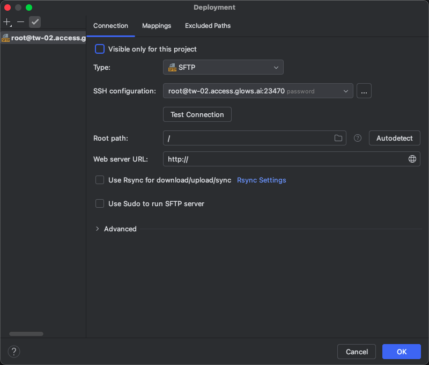Open root path help question mark
The image size is (429, 365).
point(358,138)
